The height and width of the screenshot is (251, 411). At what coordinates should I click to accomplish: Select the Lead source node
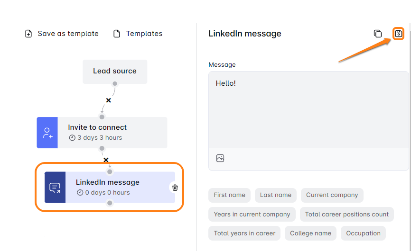point(115,71)
